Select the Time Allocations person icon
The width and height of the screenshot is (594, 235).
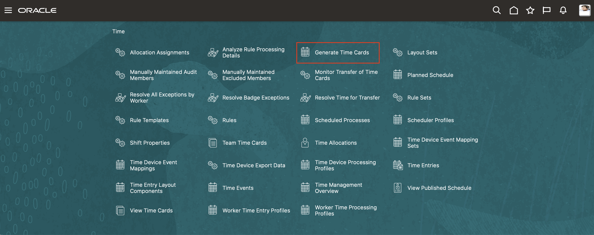coord(305,142)
